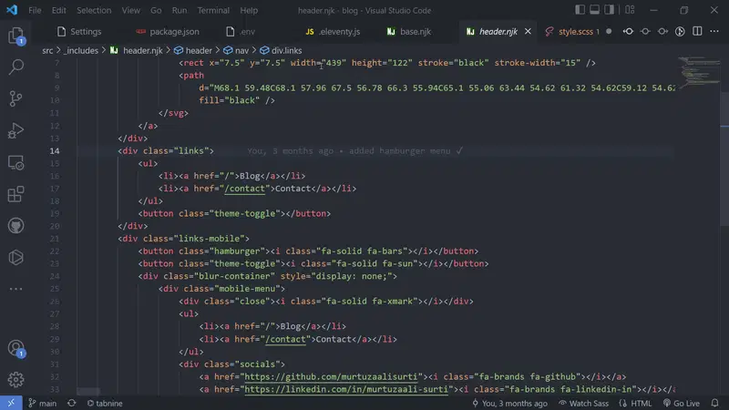Click the minimap code overview
This screenshot has height=410, width=729.
(699, 72)
